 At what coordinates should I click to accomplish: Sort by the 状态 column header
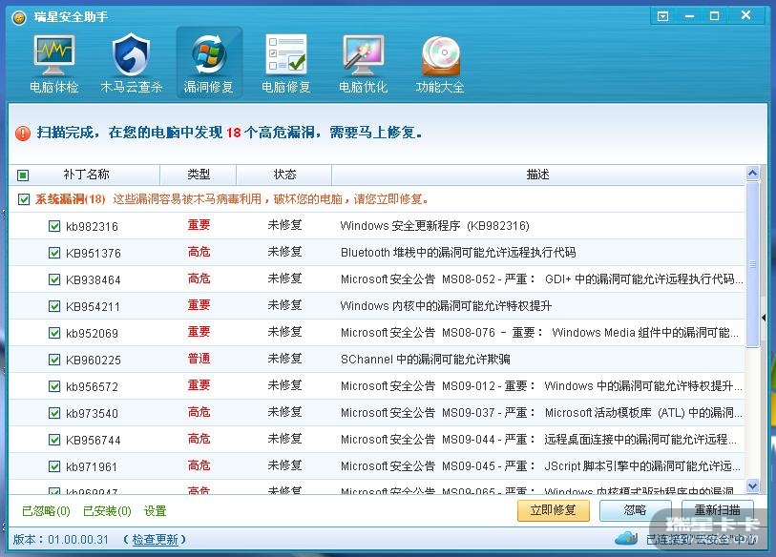coord(284,175)
